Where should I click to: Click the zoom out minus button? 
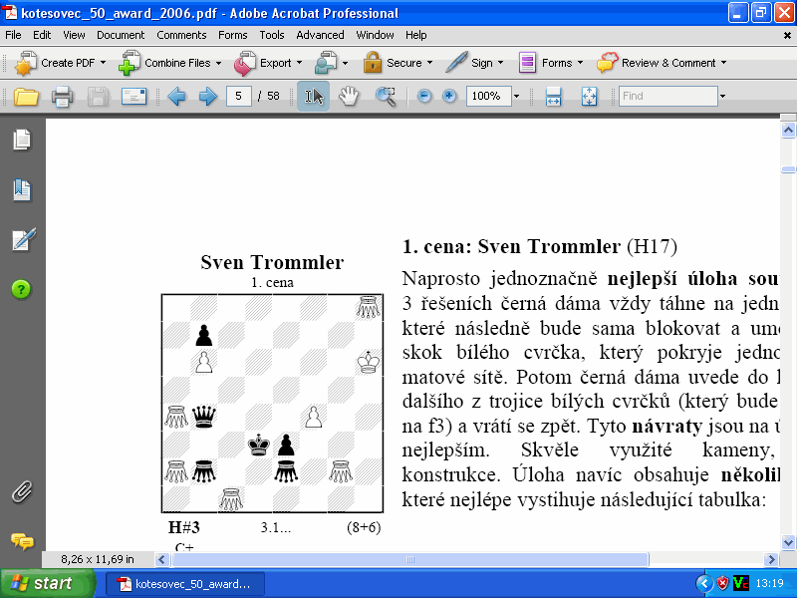424,97
